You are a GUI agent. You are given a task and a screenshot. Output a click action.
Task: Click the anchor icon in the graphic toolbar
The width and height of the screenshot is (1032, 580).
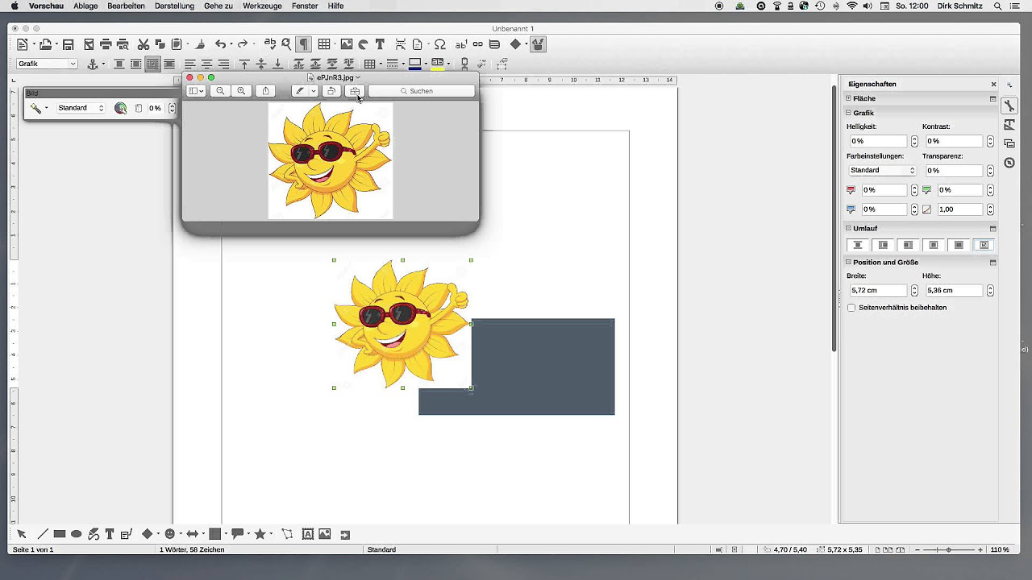point(92,64)
